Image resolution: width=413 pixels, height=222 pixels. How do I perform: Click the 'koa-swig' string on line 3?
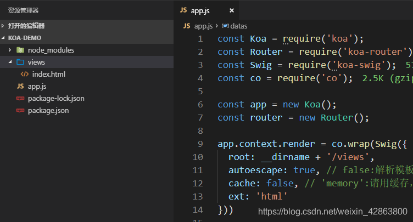coord(359,65)
